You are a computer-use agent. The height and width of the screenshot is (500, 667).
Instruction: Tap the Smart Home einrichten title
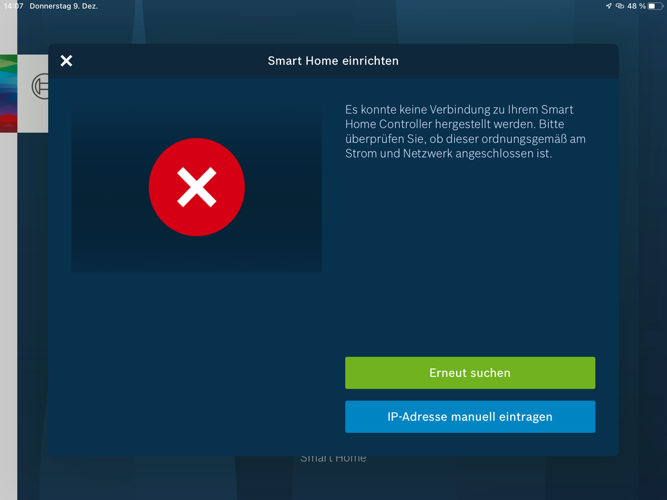332,61
